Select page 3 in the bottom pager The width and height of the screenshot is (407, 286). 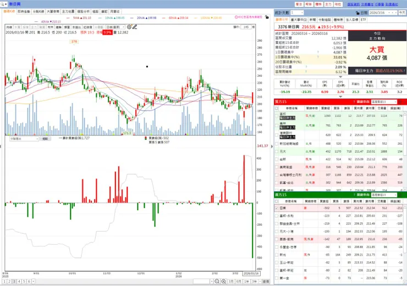pos(14,282)
